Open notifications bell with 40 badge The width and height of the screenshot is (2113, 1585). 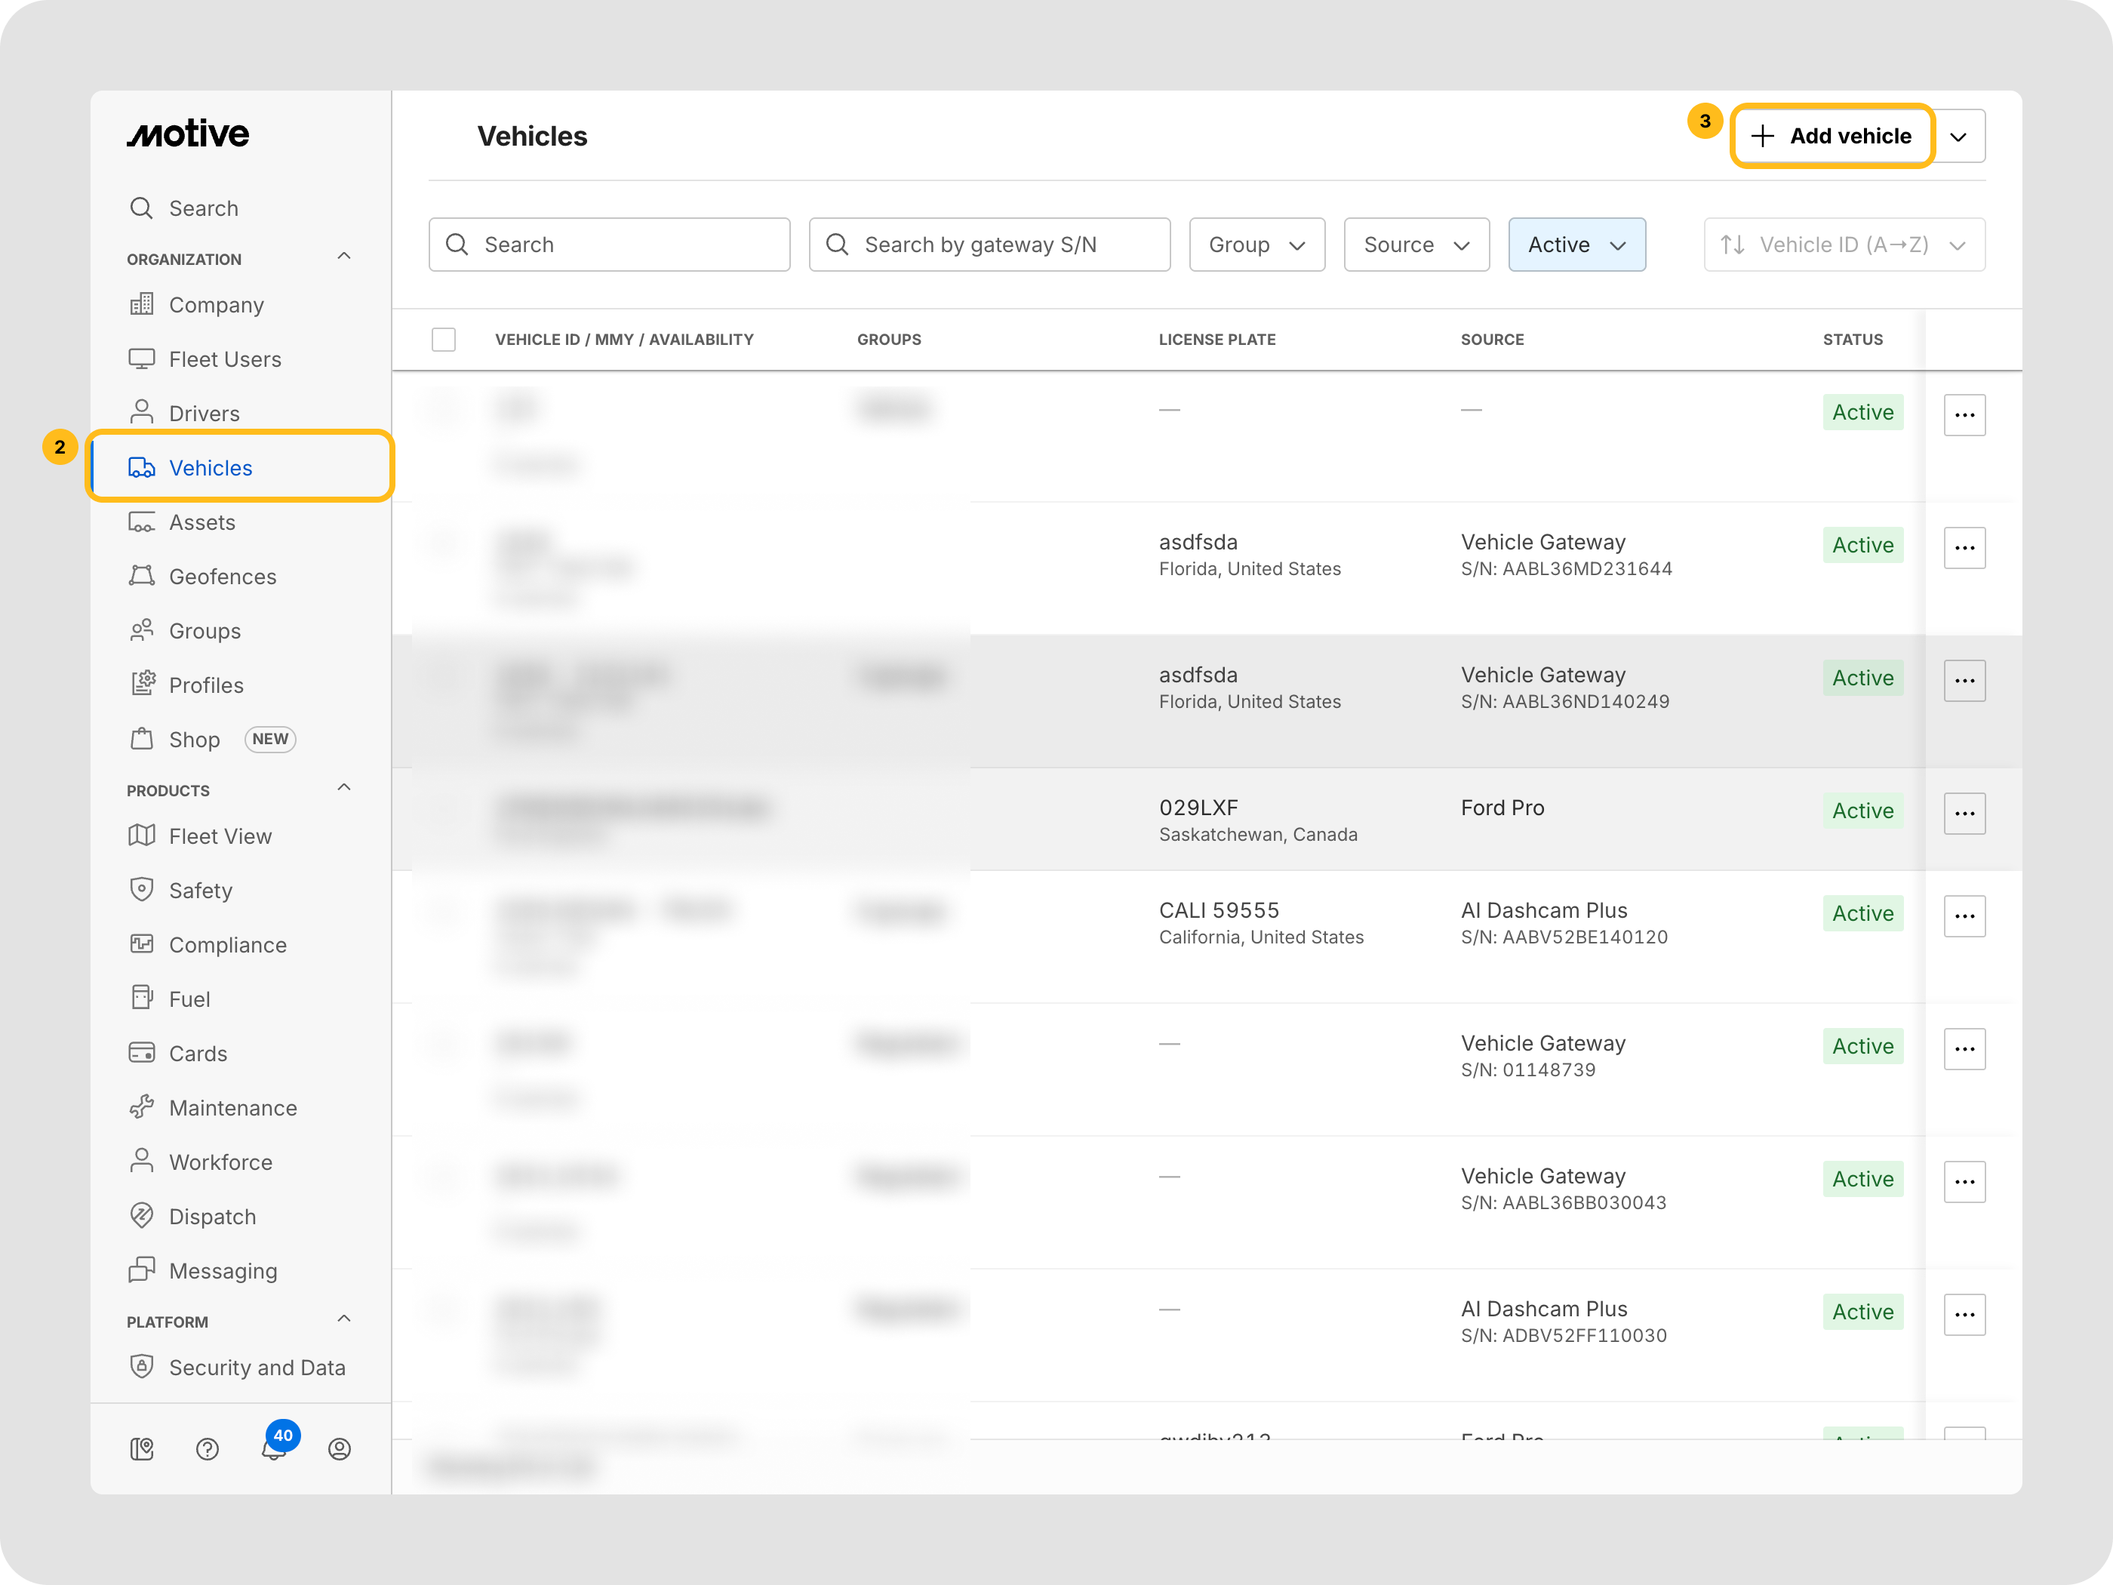[x=275, y=1448]
